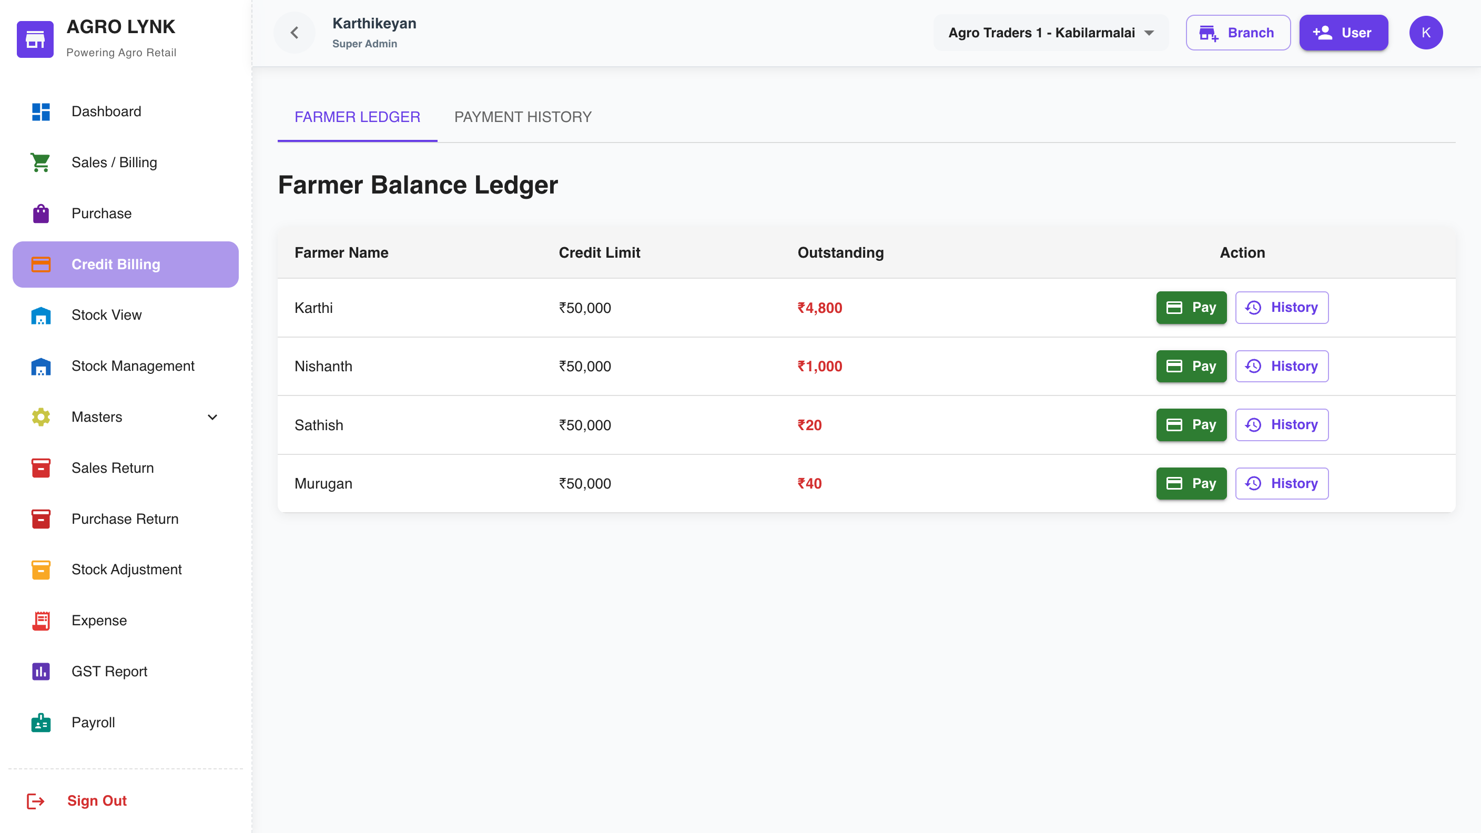Click the add-store icon in Branch button
The width and height of the screenshot is (1481, 833).
click(1209, 33)
